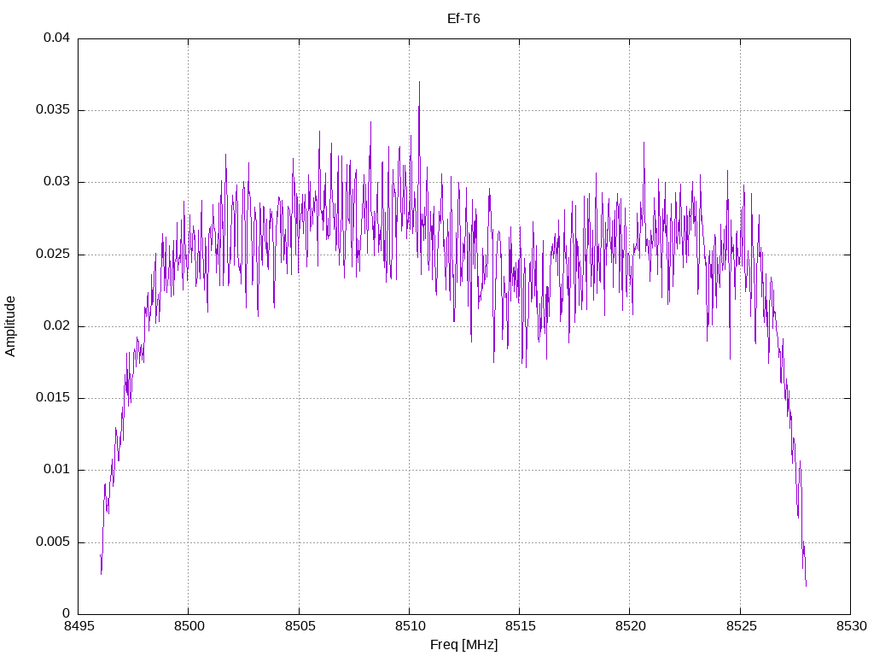
Task: Click the 8500 x-axis tick label
Action: point(189,626)
